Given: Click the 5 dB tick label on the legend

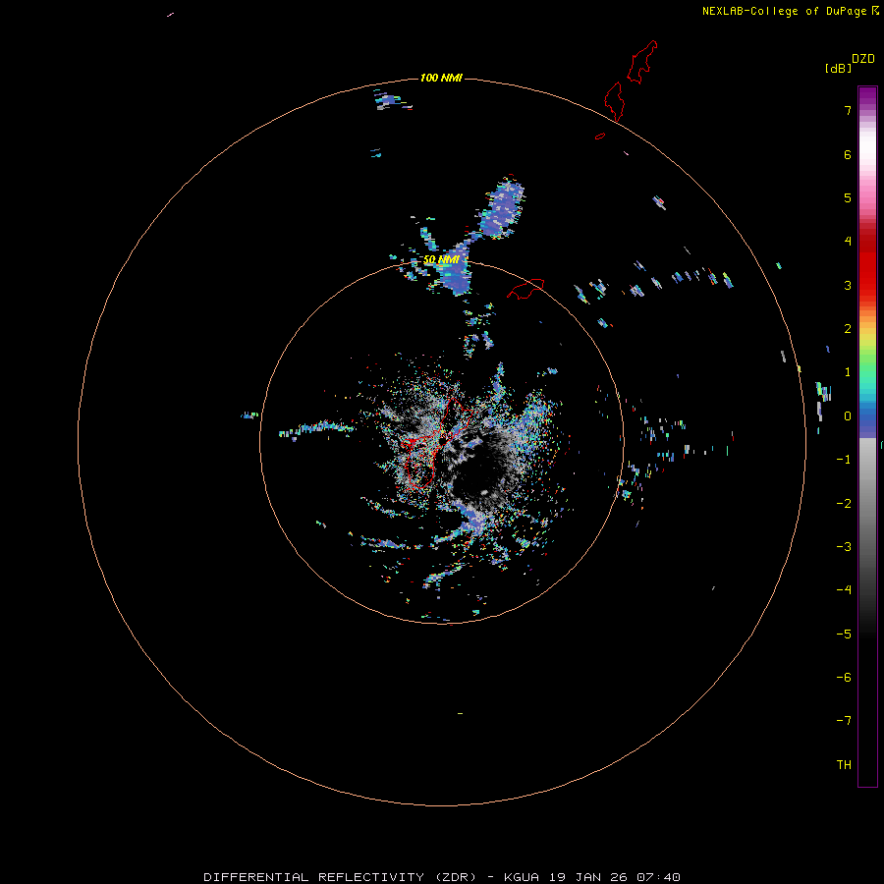Looking at the screenshot, I should click(848, 197).
